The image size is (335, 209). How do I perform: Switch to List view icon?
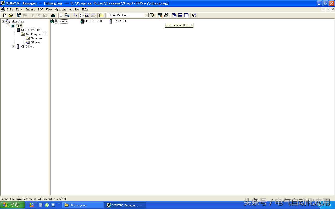(87, 15)
